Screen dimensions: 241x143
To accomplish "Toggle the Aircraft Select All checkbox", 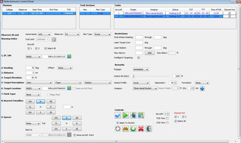I will (x=45, y=48).
